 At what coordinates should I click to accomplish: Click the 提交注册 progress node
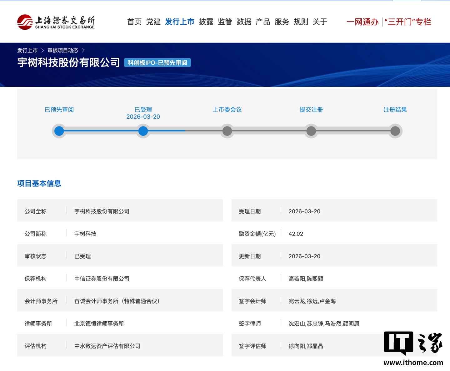[311, 131]
